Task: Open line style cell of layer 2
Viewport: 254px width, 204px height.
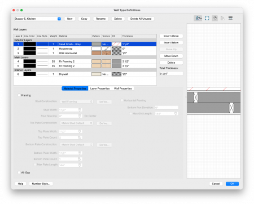Action: click(42, 48)
